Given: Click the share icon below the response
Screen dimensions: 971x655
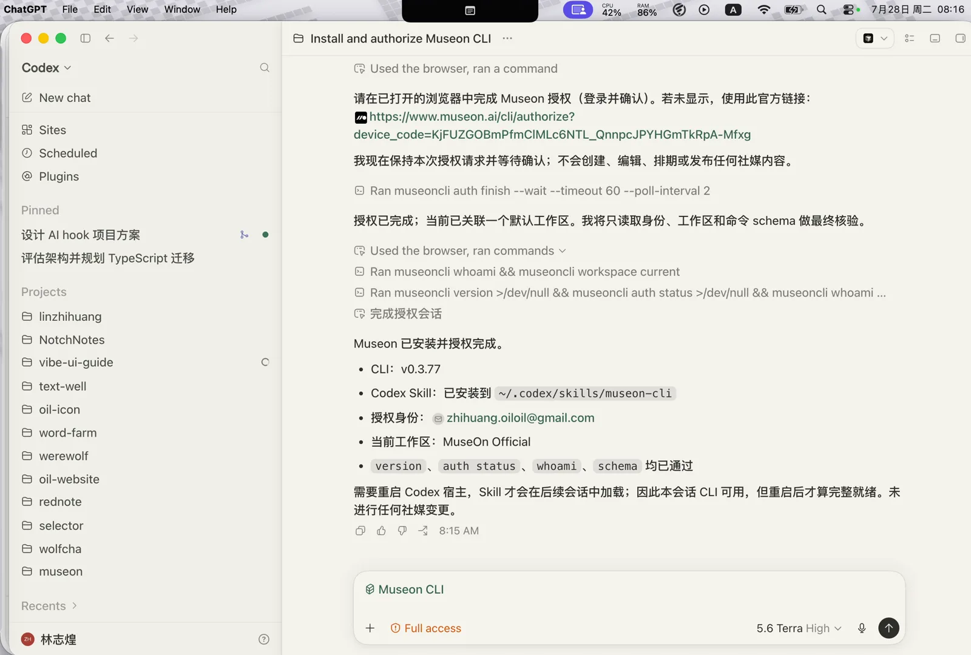Looking at the screenshot, I should pyautogui.click(x=423, y=531).
